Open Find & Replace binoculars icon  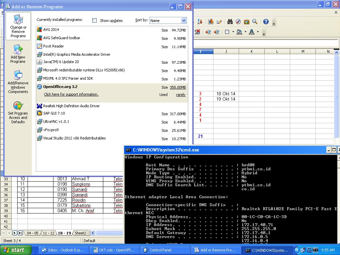[230, 22]
